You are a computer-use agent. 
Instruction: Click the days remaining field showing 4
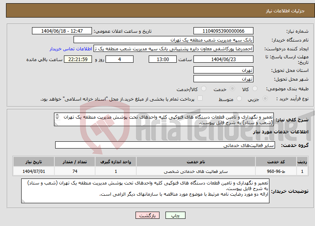pyautogui.click(x=120, y=59)
